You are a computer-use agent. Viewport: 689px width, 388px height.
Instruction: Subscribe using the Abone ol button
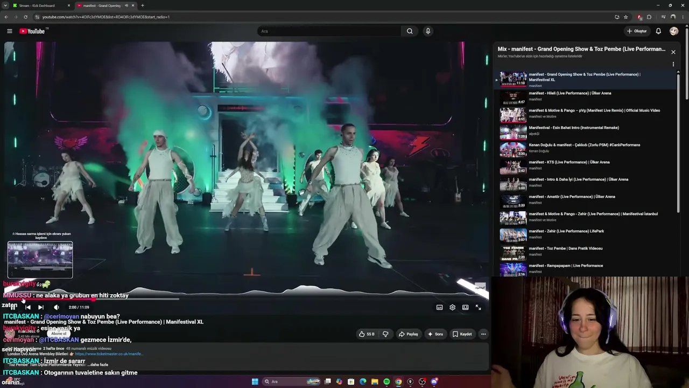tap(59, 334)
